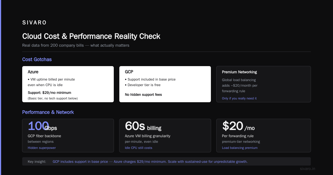This screenshot has height=175, width=333.
Task: Click the SIVARO brand name
Action: point(34,22)
